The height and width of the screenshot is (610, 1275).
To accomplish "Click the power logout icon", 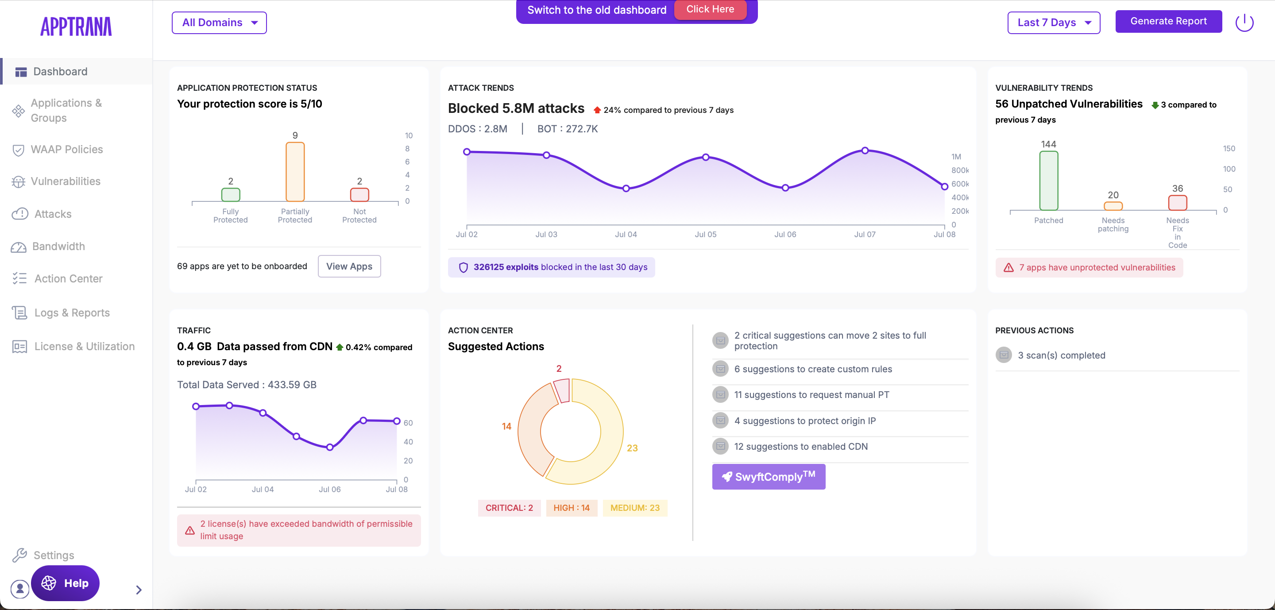I will [1244, 22].
